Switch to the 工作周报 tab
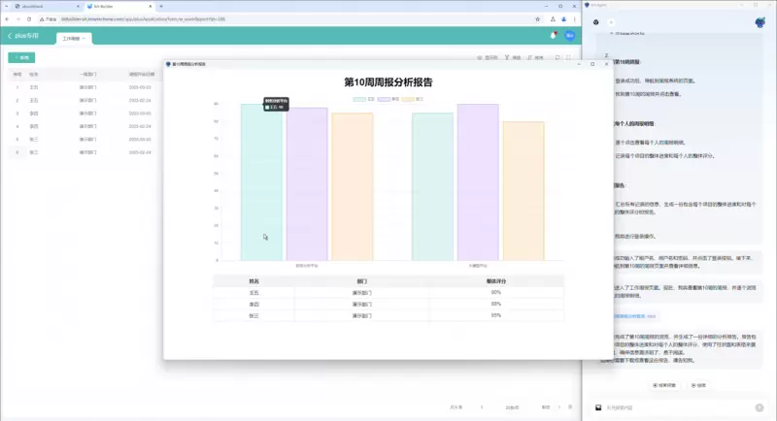The height and width of the screenshot is (421, 777). (73, 39)
